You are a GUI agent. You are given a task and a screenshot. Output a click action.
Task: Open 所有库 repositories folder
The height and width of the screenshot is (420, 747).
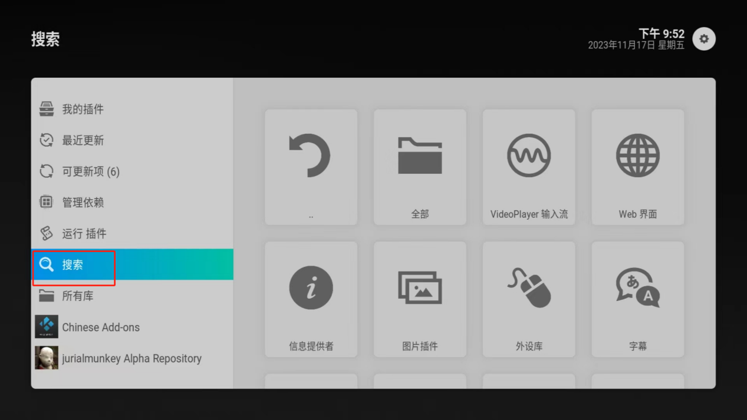click(x=77, y=296)
